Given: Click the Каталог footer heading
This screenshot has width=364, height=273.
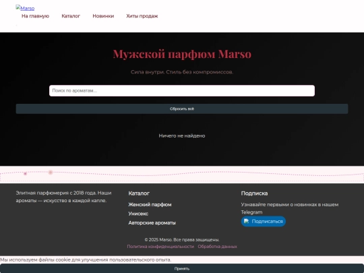Looking at the screenshot, I should click(x=139, y=193).
